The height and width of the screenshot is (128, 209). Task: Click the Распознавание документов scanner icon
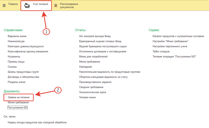click(x=56, y=6)
